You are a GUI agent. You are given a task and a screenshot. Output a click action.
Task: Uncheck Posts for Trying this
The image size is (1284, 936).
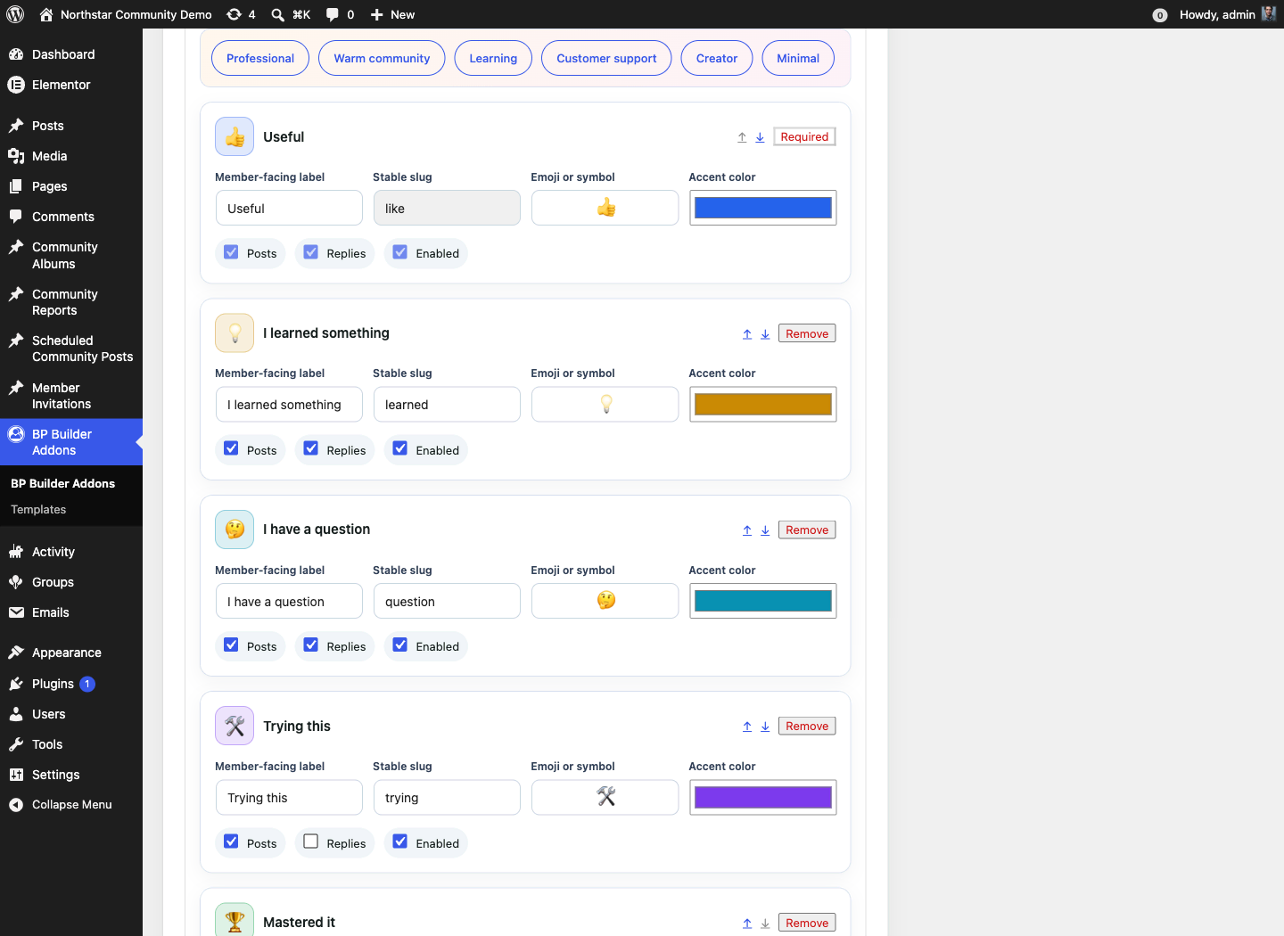231,842
